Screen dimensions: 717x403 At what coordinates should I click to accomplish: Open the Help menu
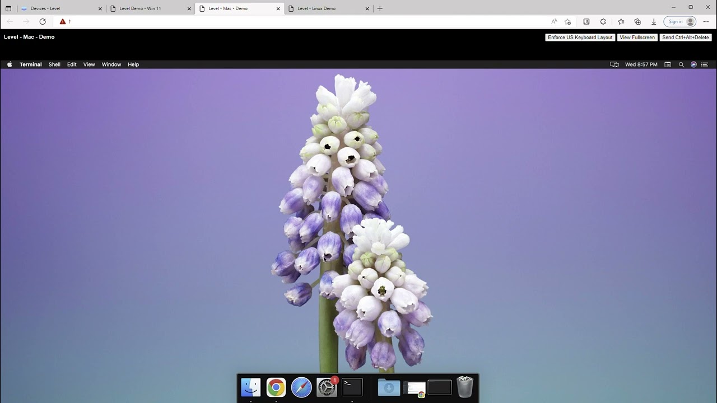[x=133, y=64]
